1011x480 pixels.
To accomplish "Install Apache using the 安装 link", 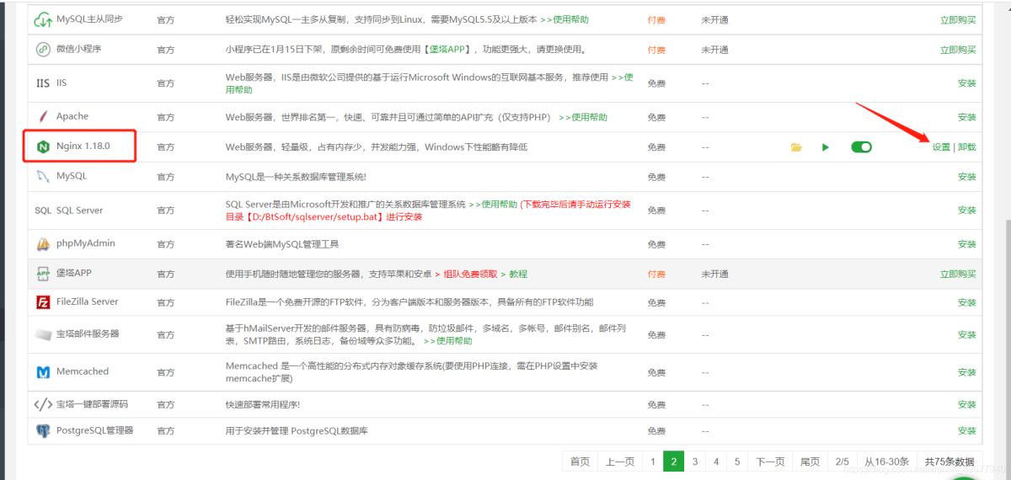I will [966, 117].
